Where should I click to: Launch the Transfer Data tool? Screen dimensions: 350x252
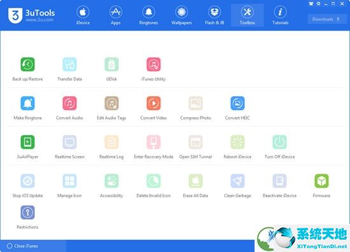coord(69,64)
